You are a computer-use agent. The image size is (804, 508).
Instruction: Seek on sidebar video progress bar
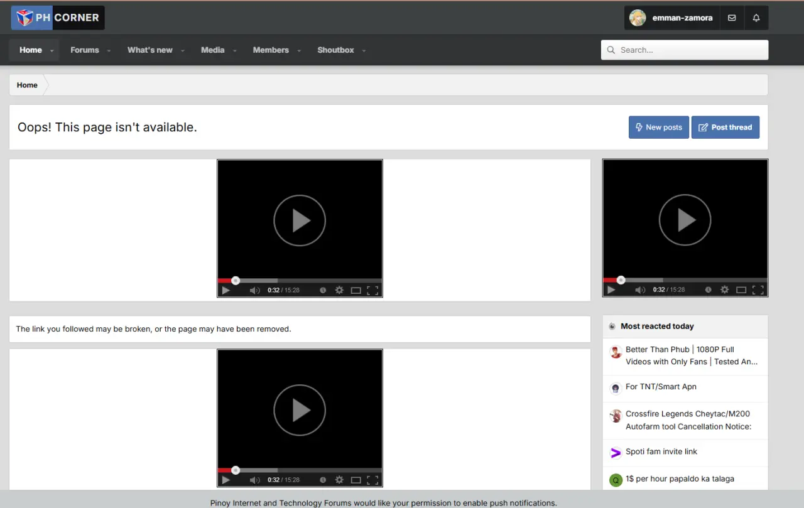[685, 281]
